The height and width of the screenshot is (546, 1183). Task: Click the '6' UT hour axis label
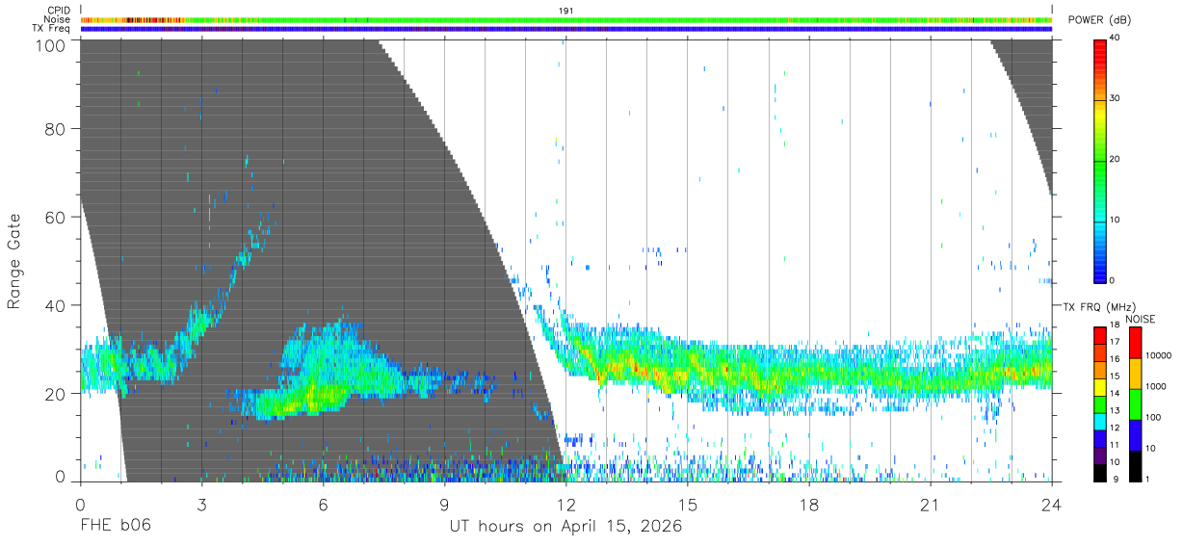(x=323, y=505)
